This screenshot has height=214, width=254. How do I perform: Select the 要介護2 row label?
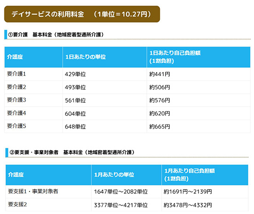pyautogui.click(x=16, y=87)
